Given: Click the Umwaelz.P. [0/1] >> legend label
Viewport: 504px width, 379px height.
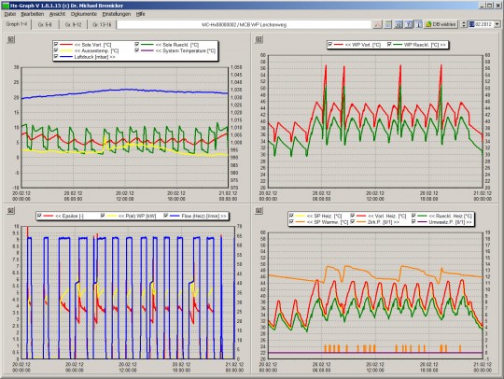Looking at the screenshot, I should (450, 222).
